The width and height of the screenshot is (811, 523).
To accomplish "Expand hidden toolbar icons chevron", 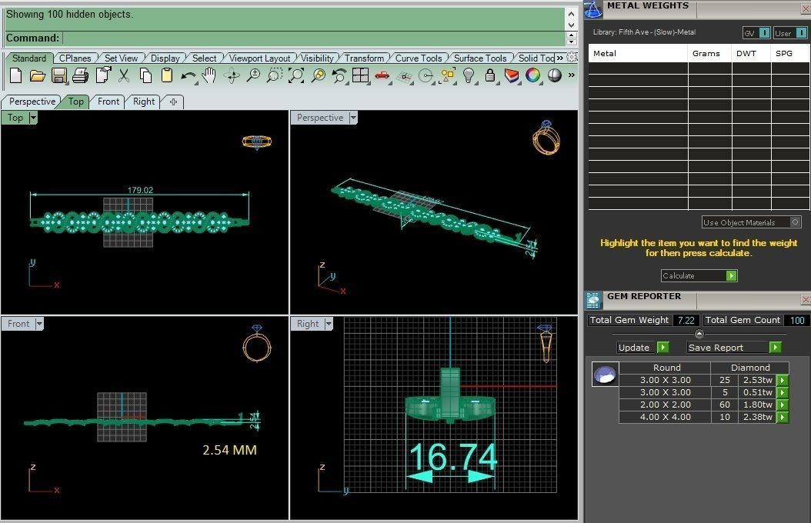I will (572, 75).
